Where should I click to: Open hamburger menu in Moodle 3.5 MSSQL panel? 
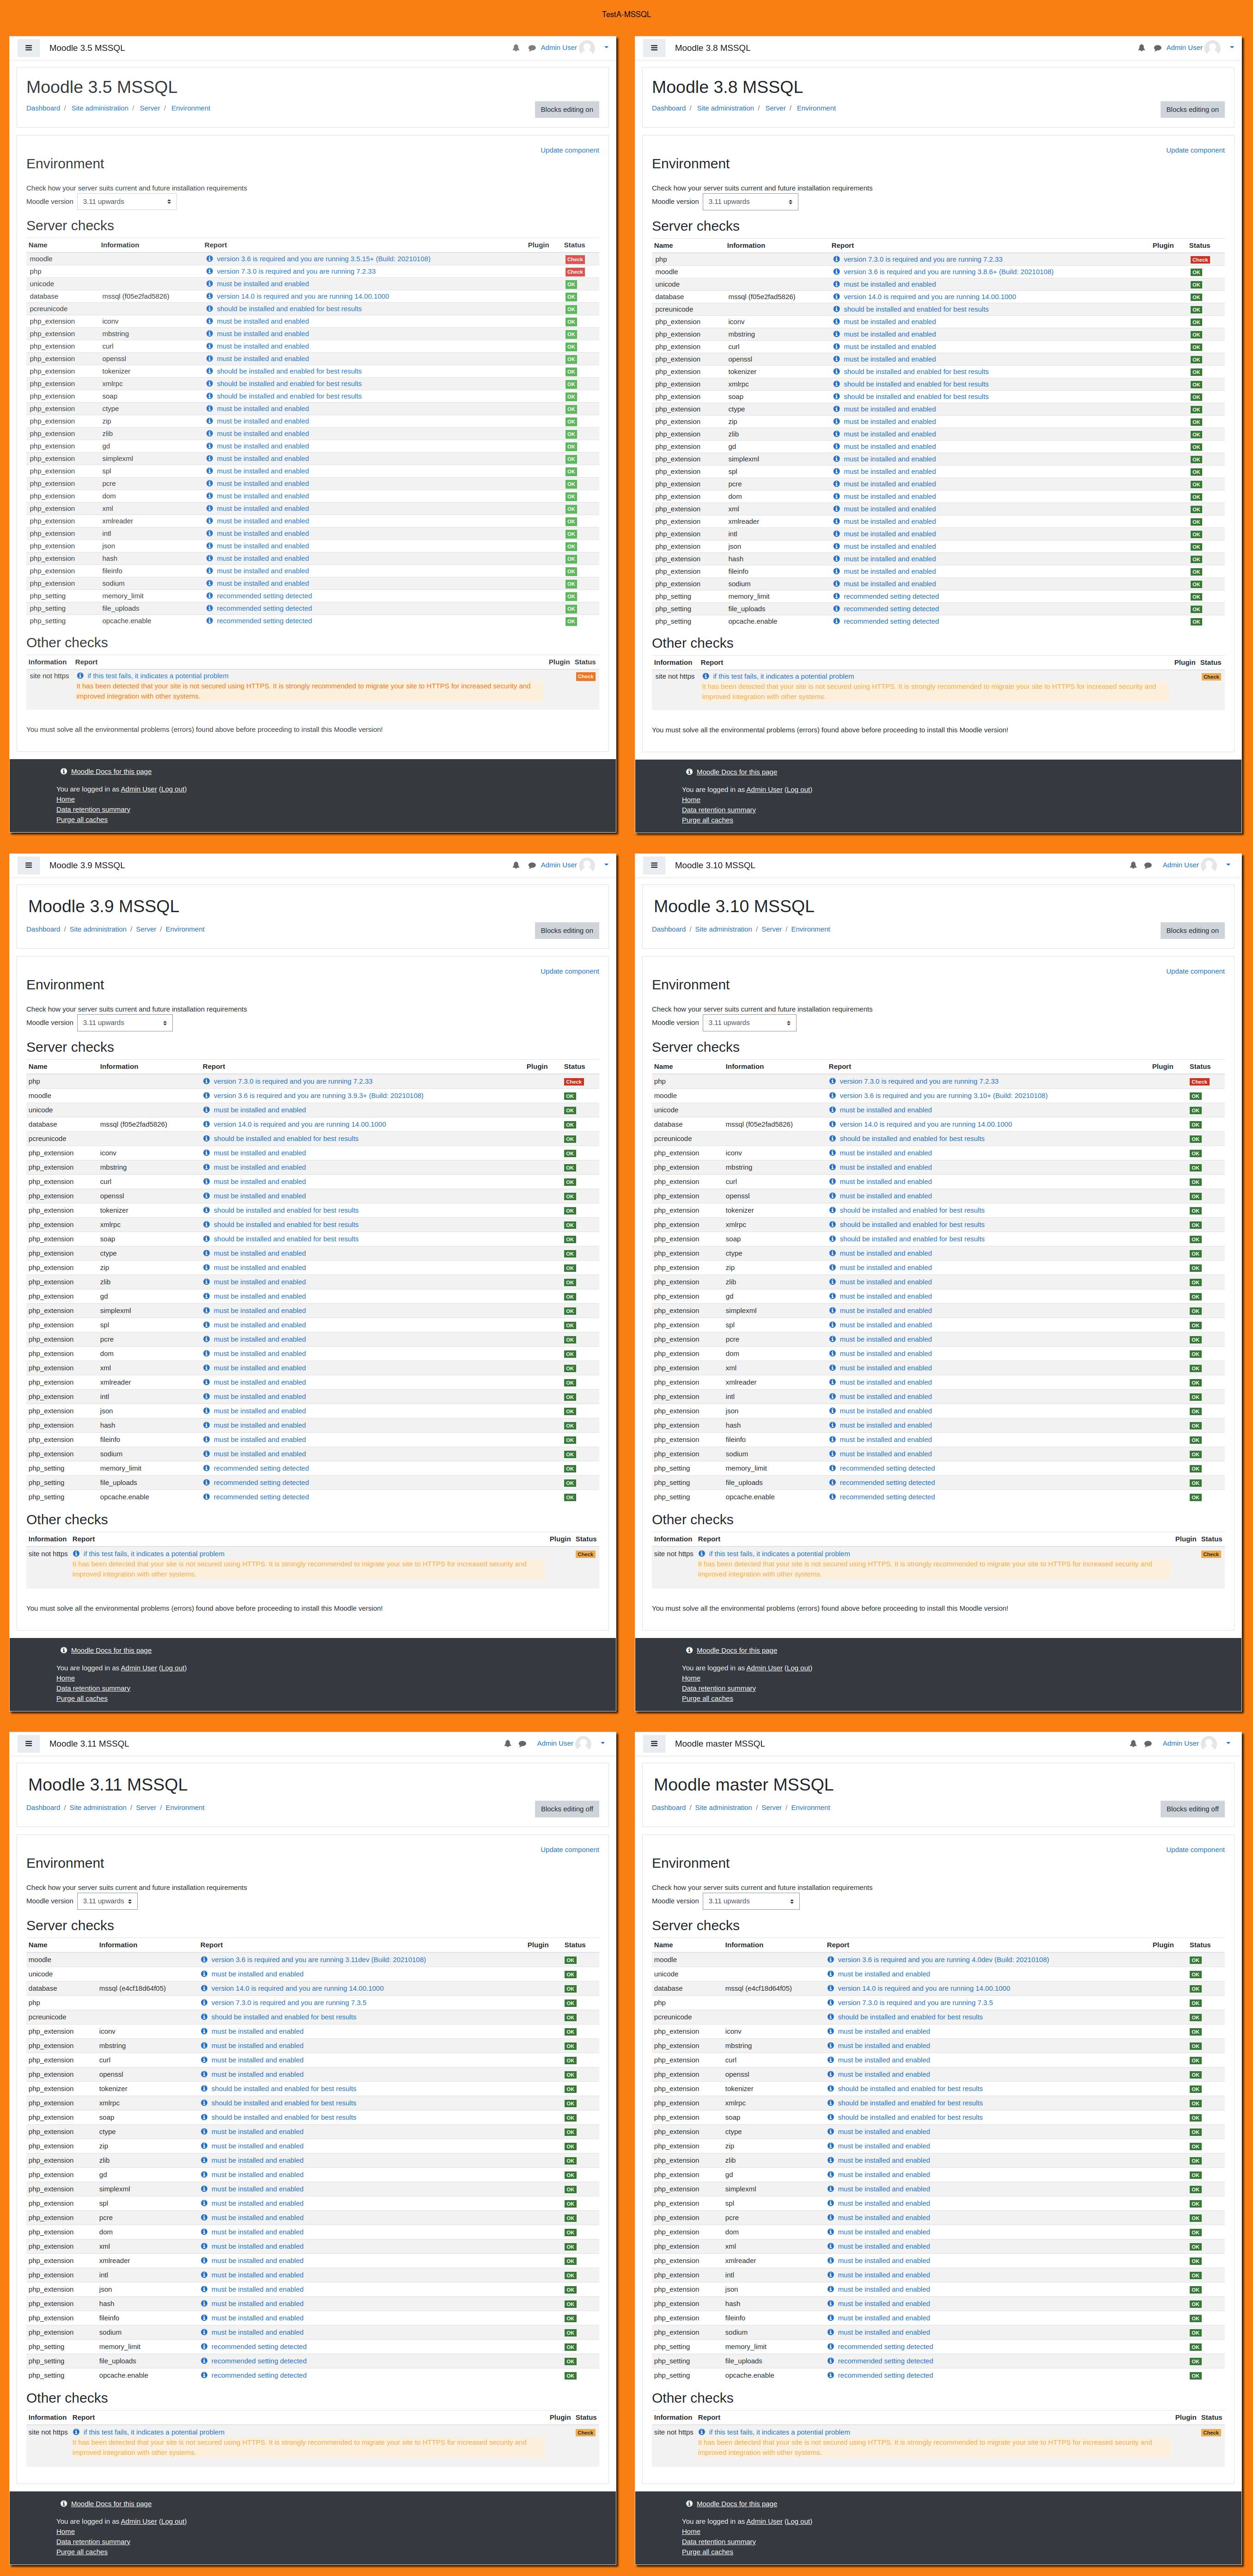tap(28, 48)
